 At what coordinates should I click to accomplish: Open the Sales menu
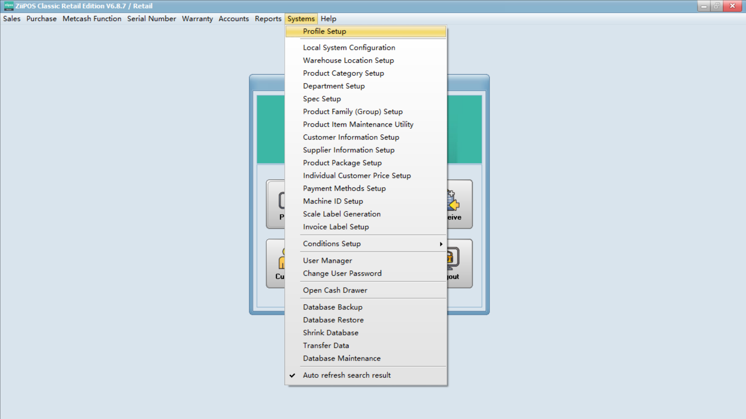[x=12, y=18]
